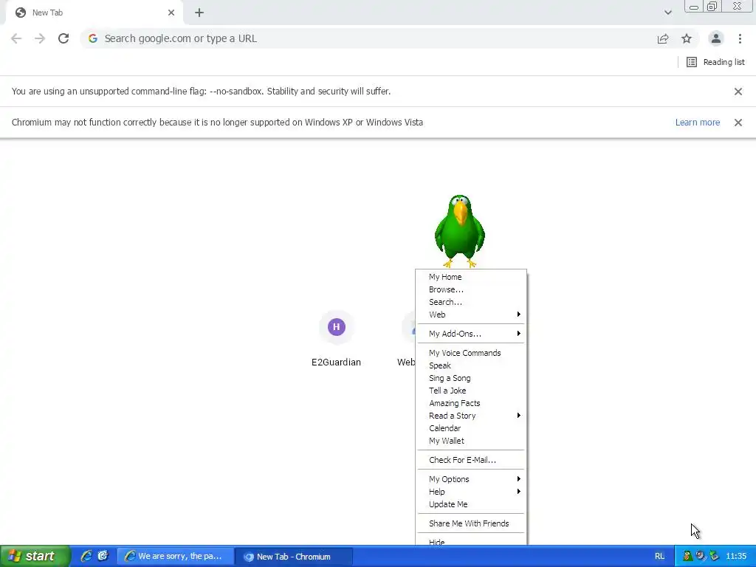The height and width of the screenshot is (567, 756).
Task: Expand the Web submenu
Action: point(472,315)
